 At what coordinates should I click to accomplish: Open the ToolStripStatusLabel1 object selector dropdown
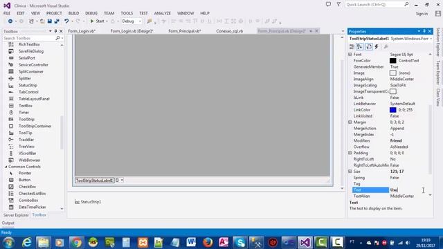[x=431, y=39]
